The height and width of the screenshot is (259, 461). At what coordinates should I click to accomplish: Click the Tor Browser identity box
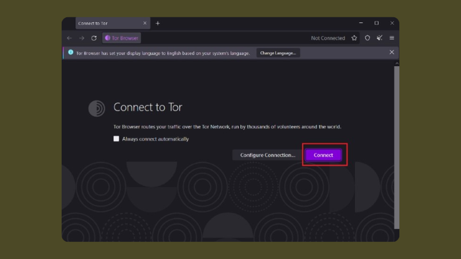click(122, 38)
